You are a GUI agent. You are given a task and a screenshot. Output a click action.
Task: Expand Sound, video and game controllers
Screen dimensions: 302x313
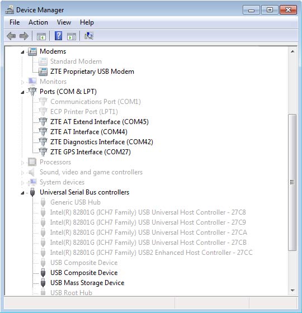(22, 173)
